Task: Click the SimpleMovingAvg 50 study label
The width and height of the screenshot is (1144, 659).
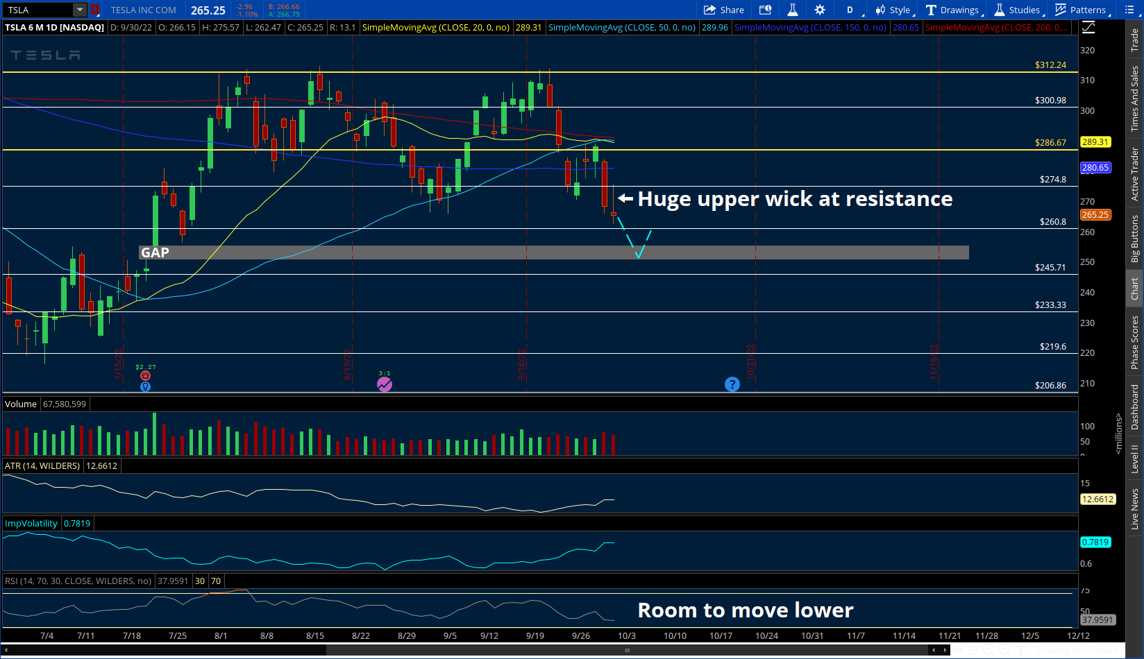Action: point(622,27)
